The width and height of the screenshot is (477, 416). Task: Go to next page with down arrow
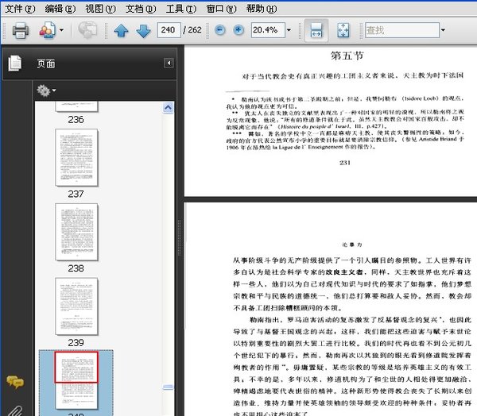[x=143, y=30]
